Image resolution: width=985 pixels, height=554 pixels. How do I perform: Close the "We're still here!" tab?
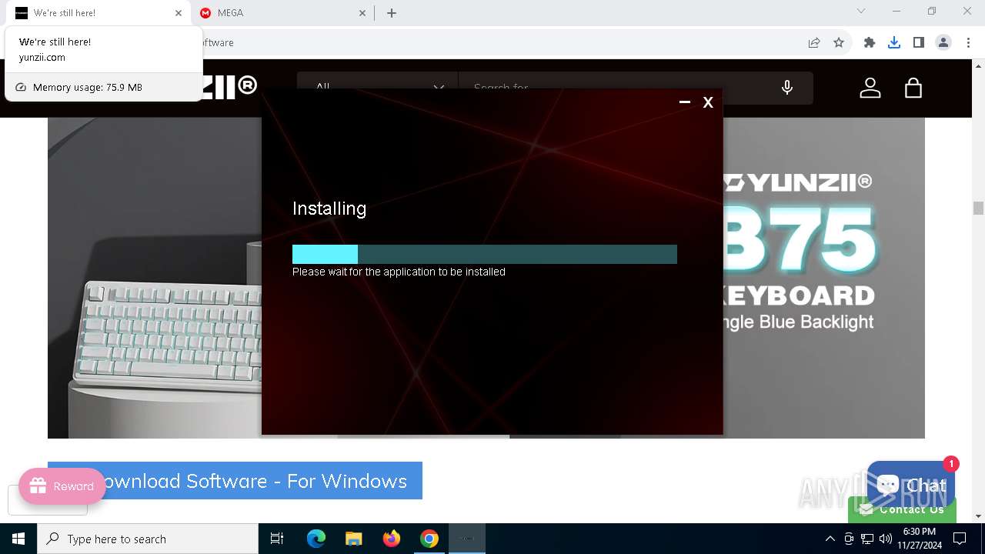[179, 13]
